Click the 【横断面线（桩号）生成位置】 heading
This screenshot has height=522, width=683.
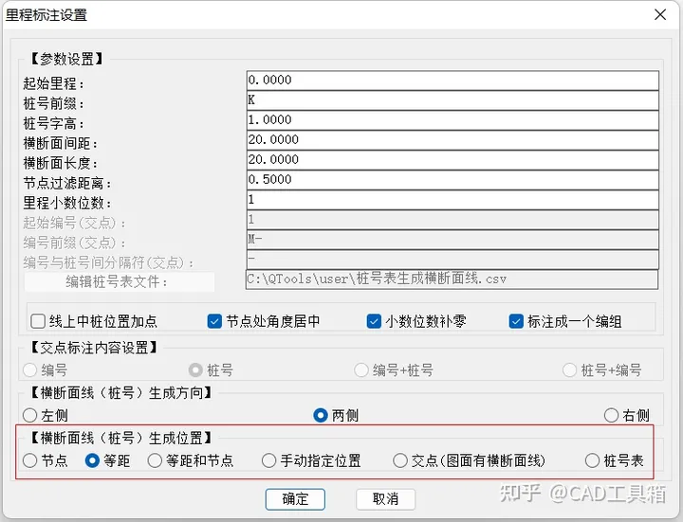pos(120,438)
